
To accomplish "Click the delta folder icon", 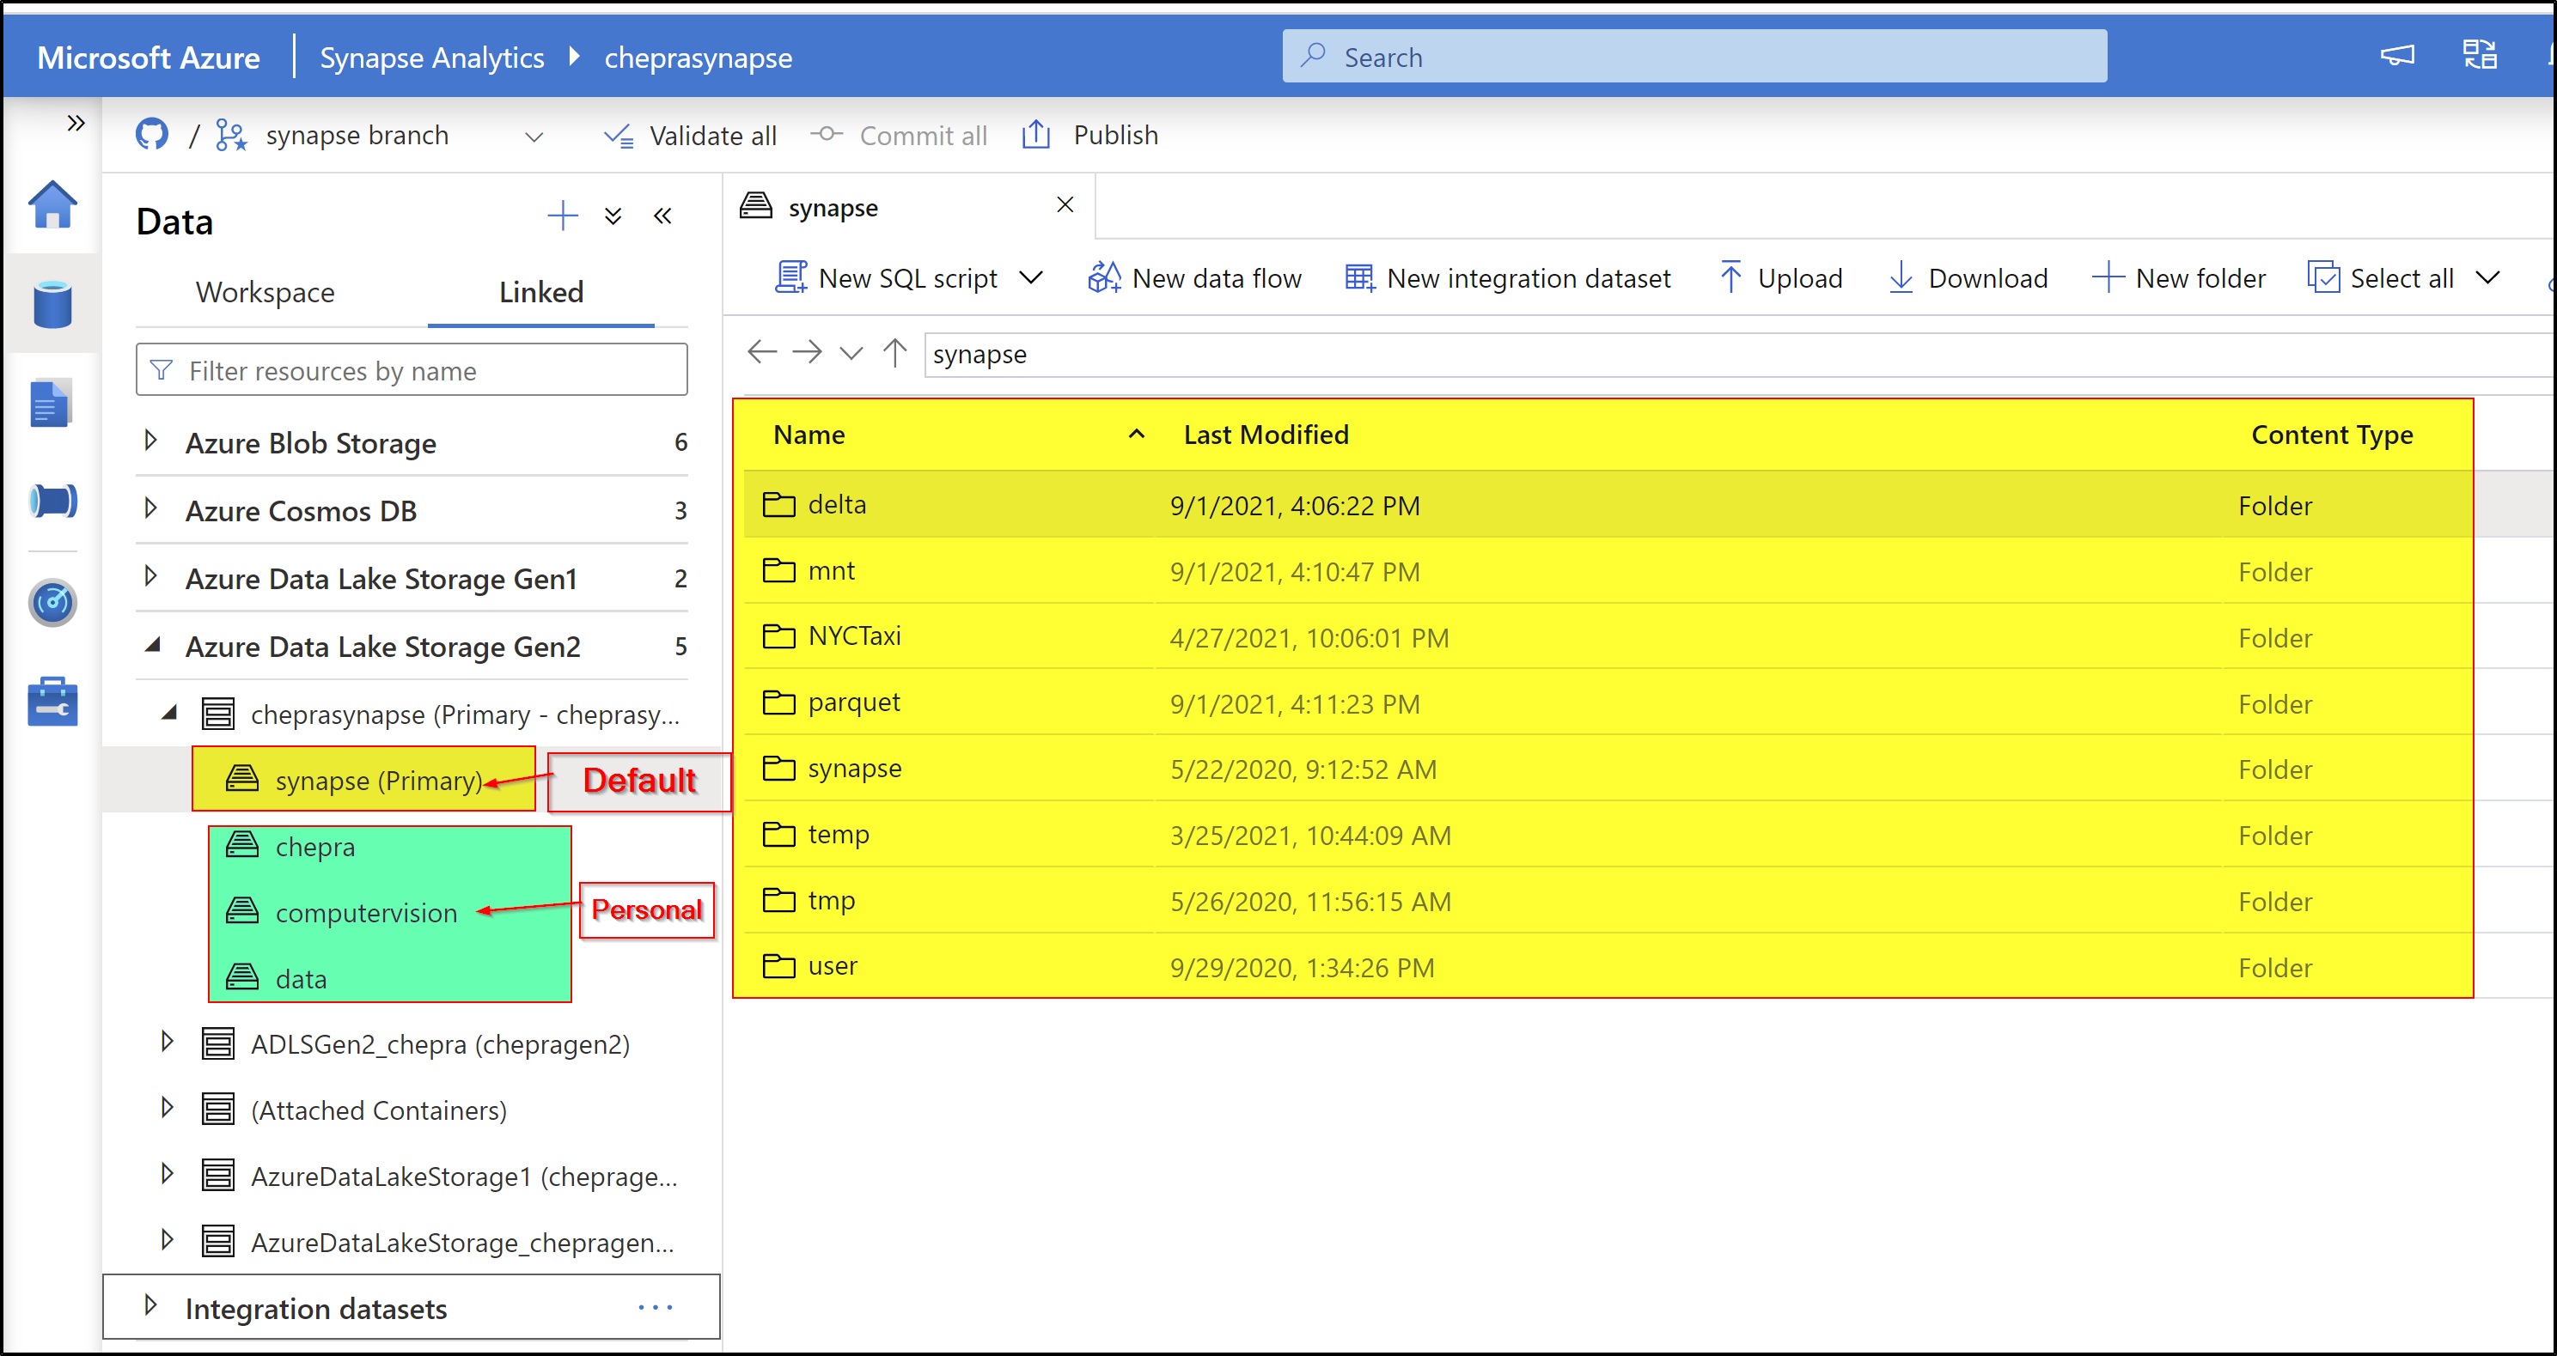I will pos(778,504).
